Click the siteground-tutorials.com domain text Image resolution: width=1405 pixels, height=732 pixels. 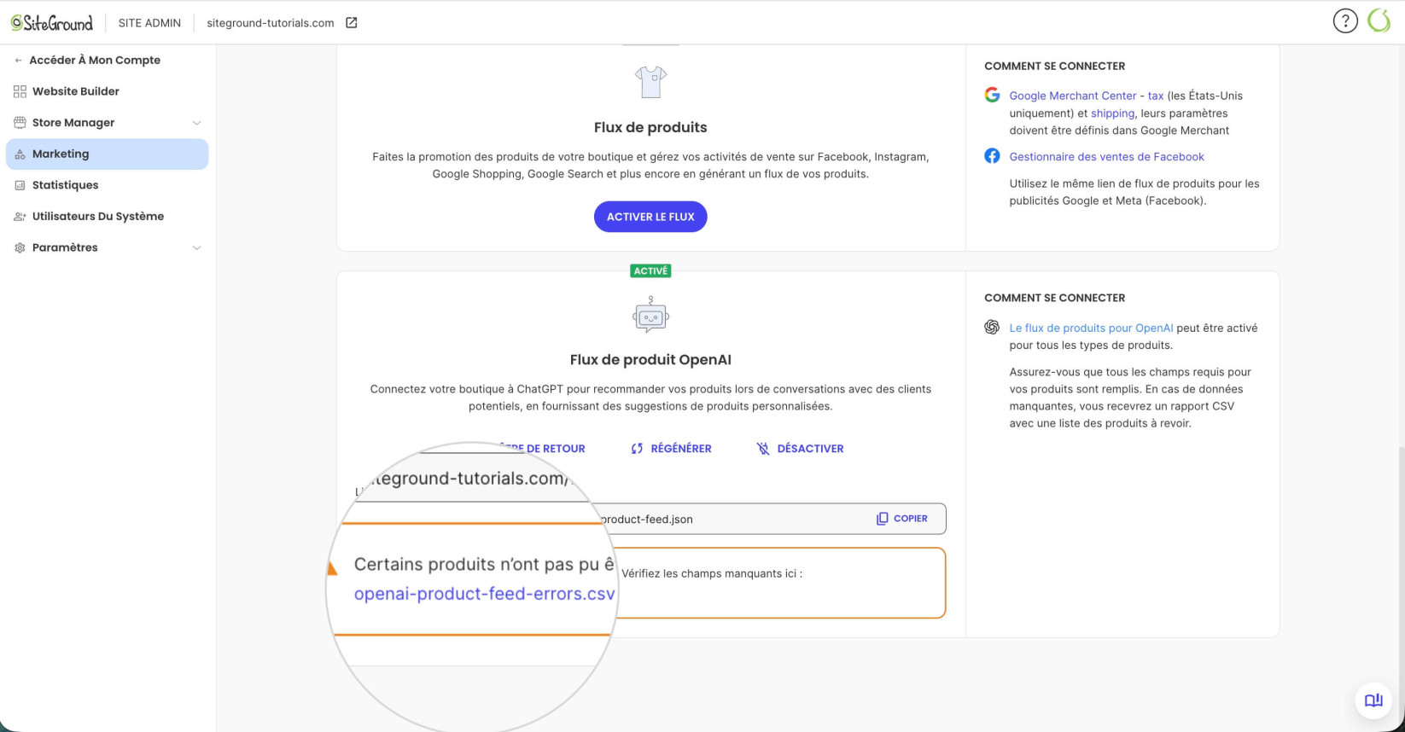[x=271, y=23]
